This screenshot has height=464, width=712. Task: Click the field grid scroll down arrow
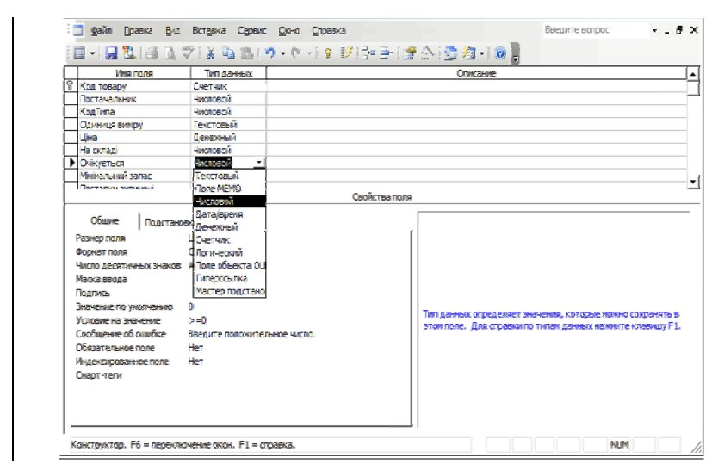point(693,182)
